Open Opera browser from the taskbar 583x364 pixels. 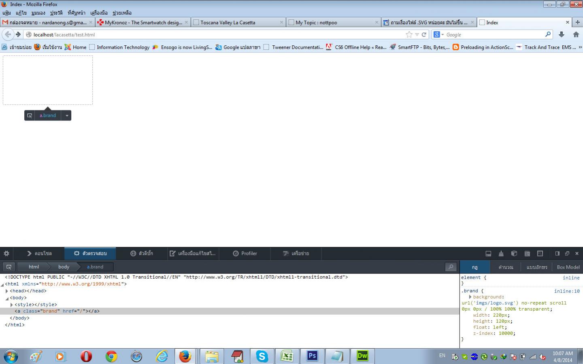pyautogui.click(x=86, y=356)
